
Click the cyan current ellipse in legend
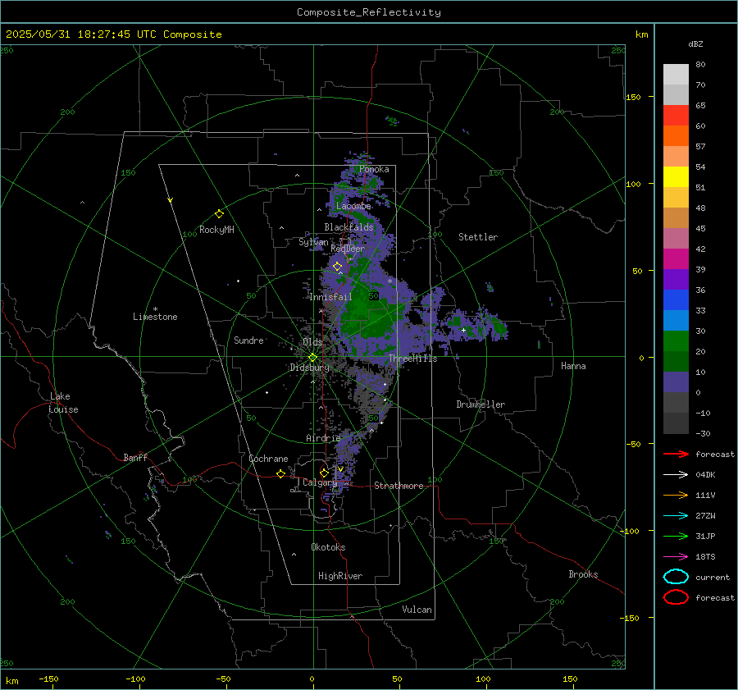coord(676,577)
